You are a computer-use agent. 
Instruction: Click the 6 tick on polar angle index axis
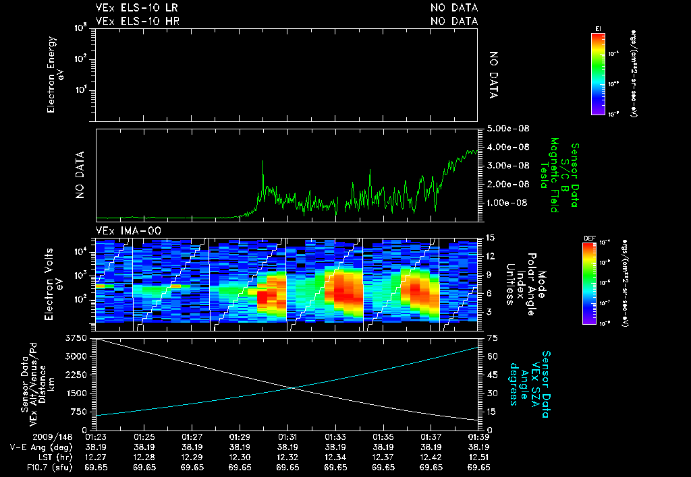[x=488, y=293]
